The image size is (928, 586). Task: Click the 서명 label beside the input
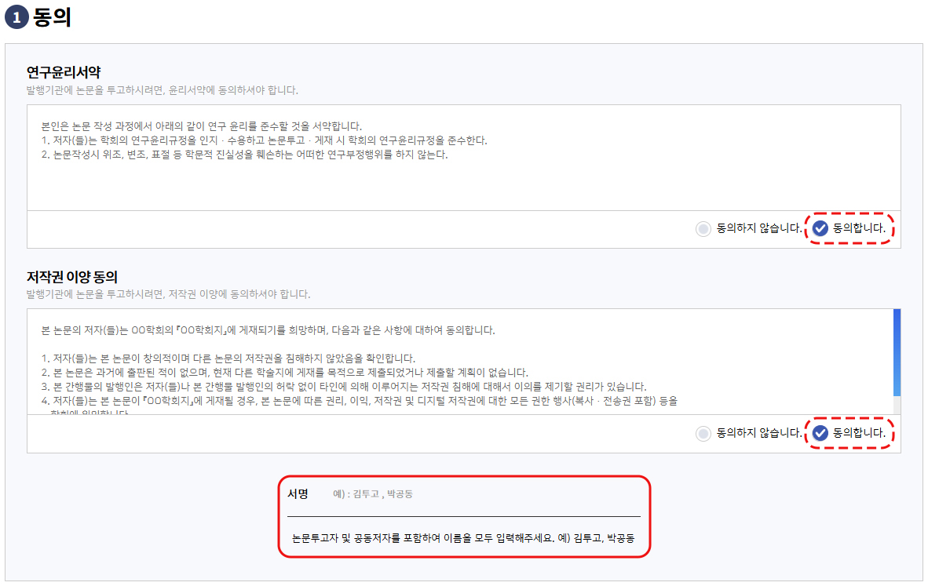(x=298, y=493)
